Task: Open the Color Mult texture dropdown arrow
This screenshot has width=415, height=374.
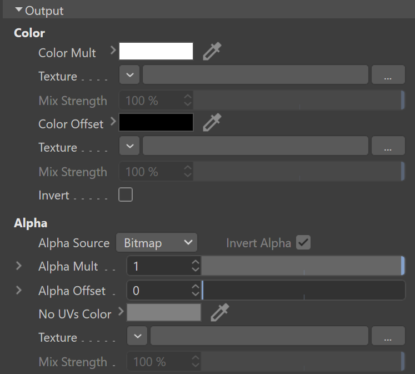Action: click(129, 74)
